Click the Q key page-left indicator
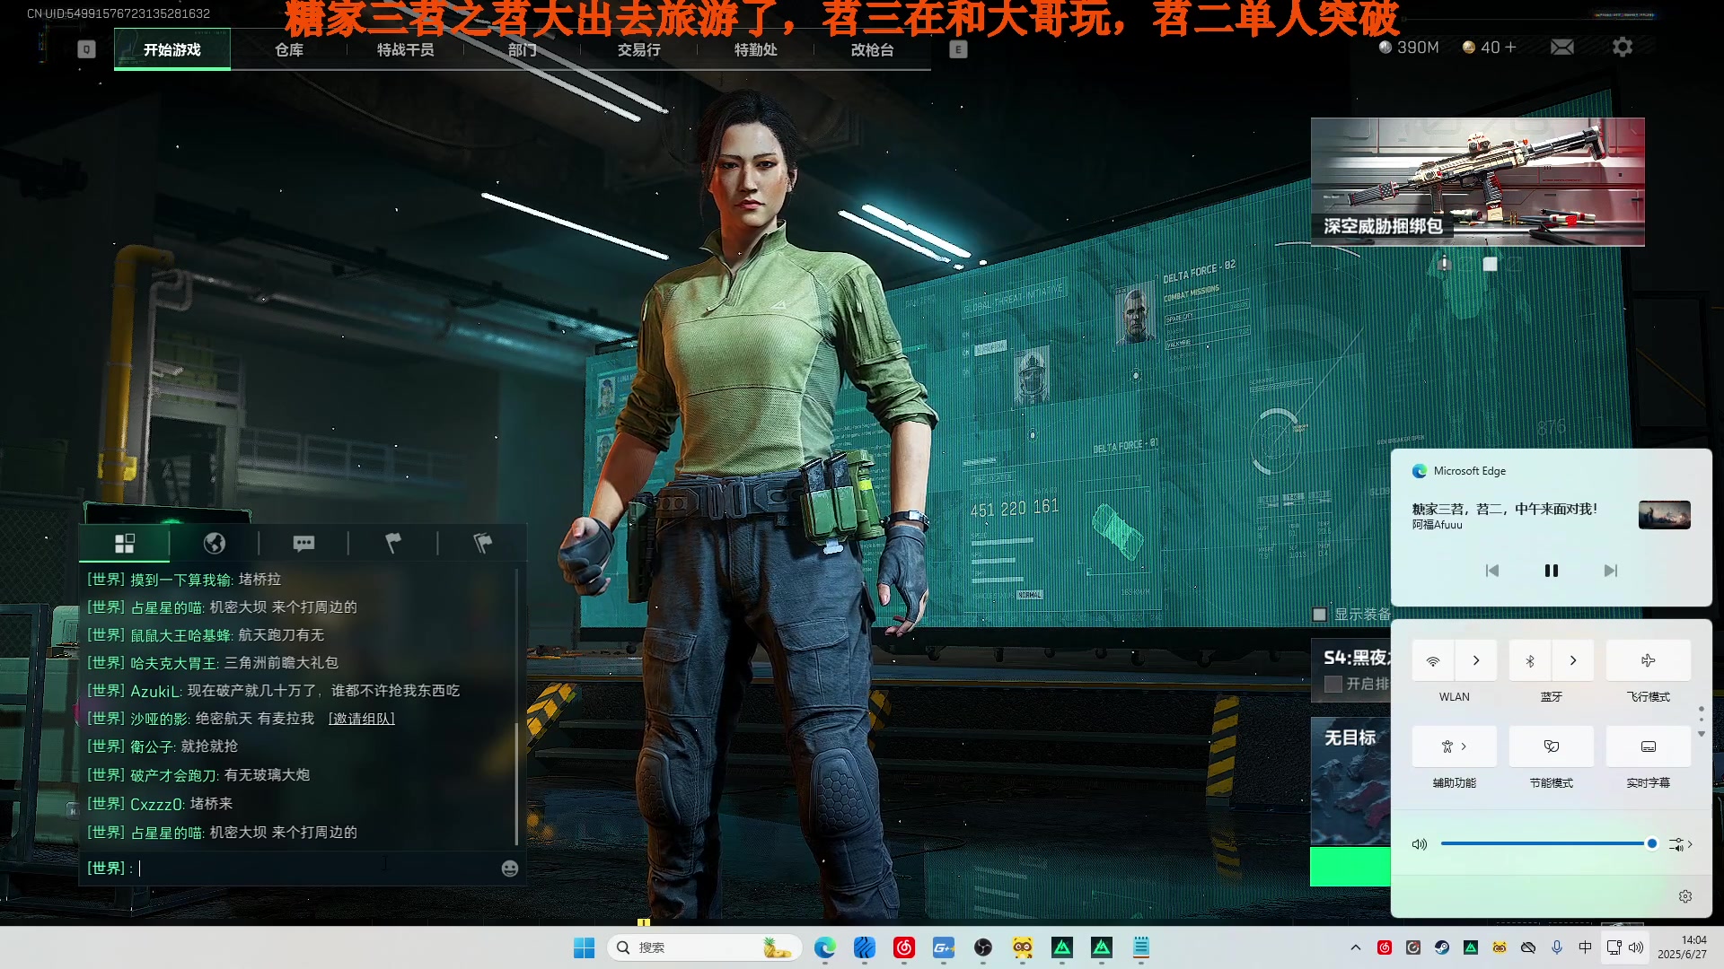Screen dimensions: 1724x969 pyautogui.click(x=86, y=49)
